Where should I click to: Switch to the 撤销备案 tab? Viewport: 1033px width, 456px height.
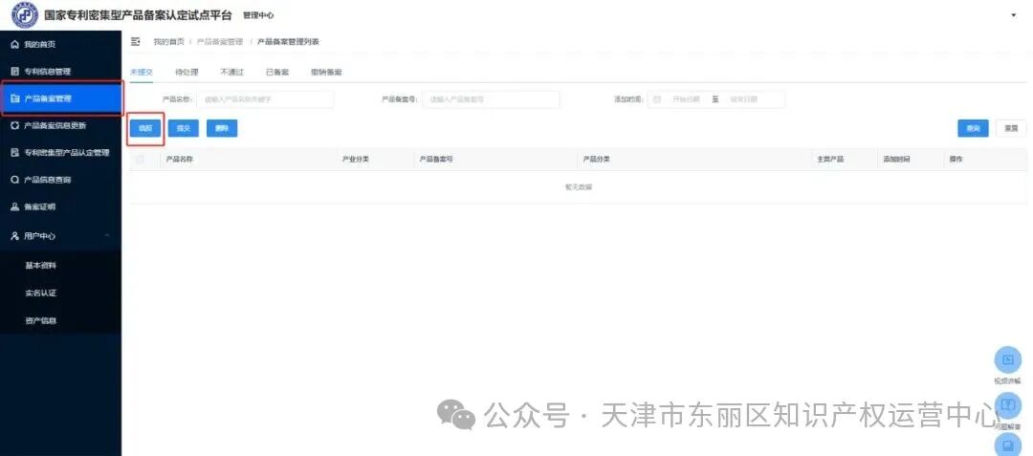(x=327, y=72)
